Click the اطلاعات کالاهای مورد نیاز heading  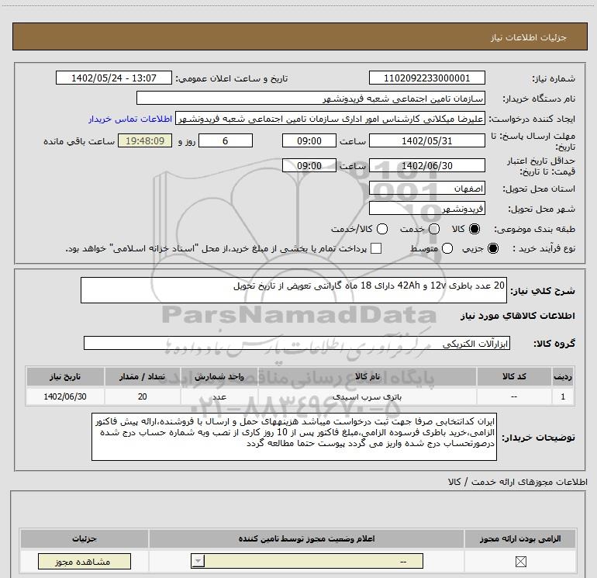pyautogui.click(x=517, y=316)
